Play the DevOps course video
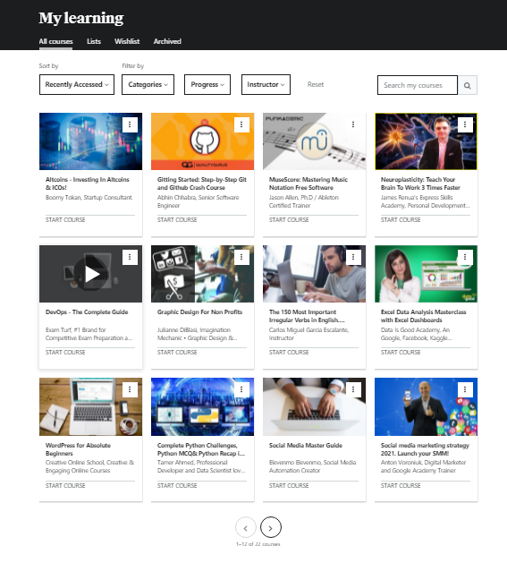The width and height of the screenshot is (507, 563). (91, 274)
